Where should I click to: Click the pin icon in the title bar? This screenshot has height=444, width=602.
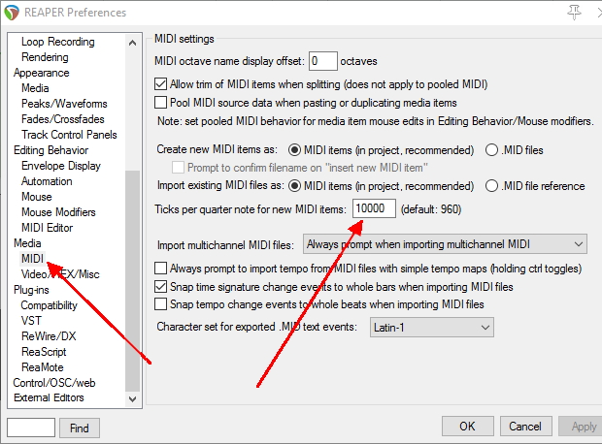point(575,13)
